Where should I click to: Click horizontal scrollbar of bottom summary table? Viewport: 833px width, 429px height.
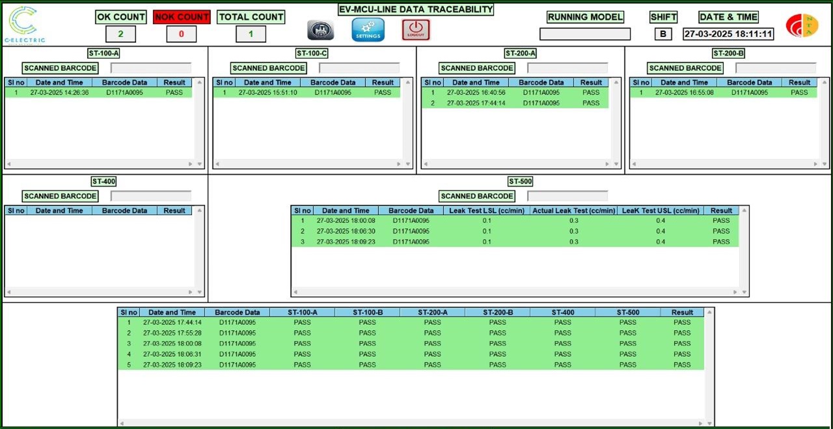(x=410, y=422)
